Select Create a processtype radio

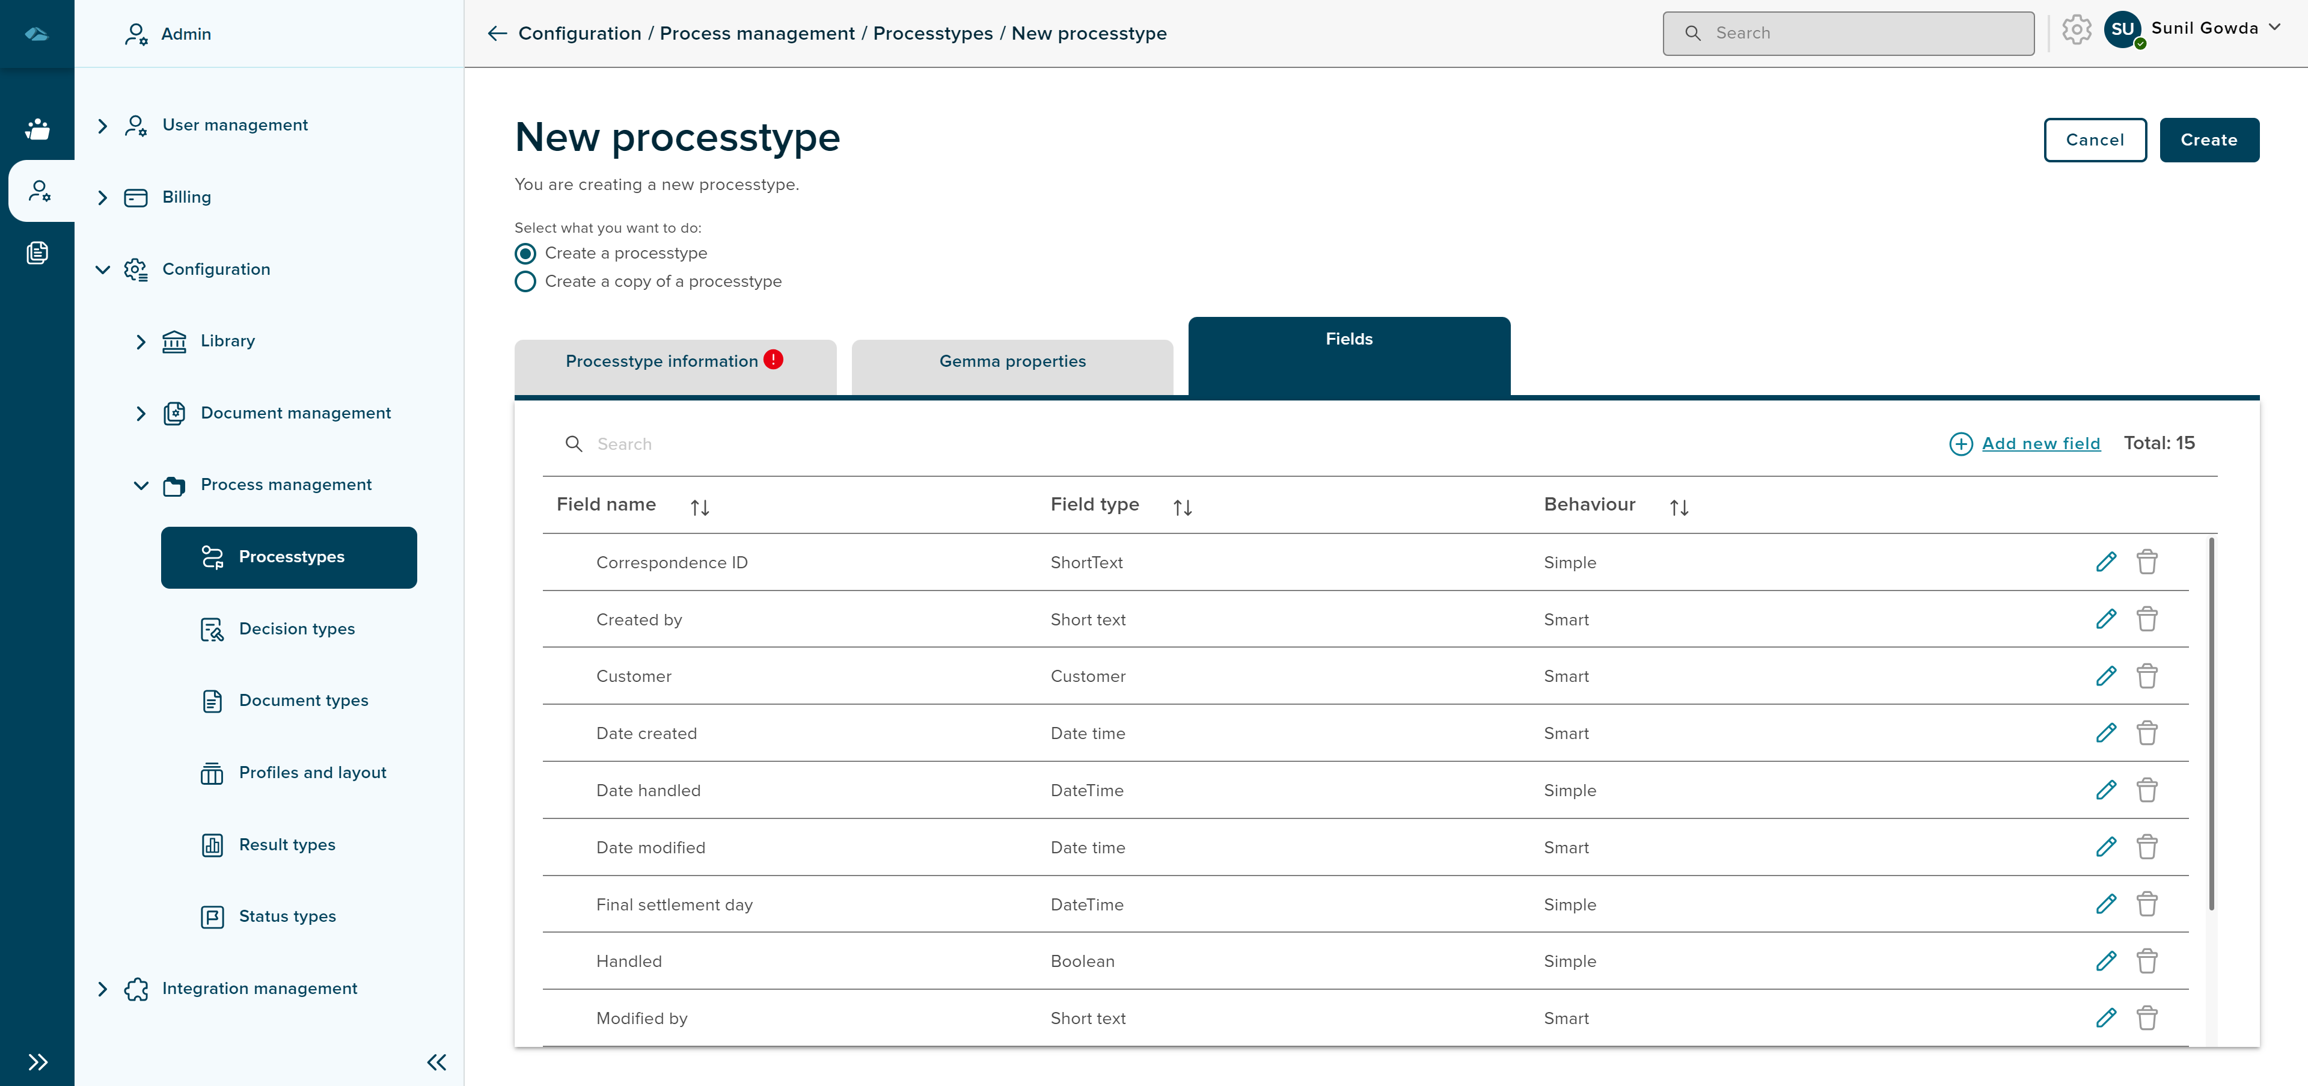pos(526,254)
